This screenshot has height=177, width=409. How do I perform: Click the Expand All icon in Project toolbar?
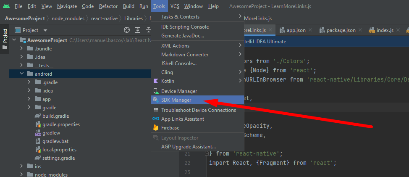point(138,30)
